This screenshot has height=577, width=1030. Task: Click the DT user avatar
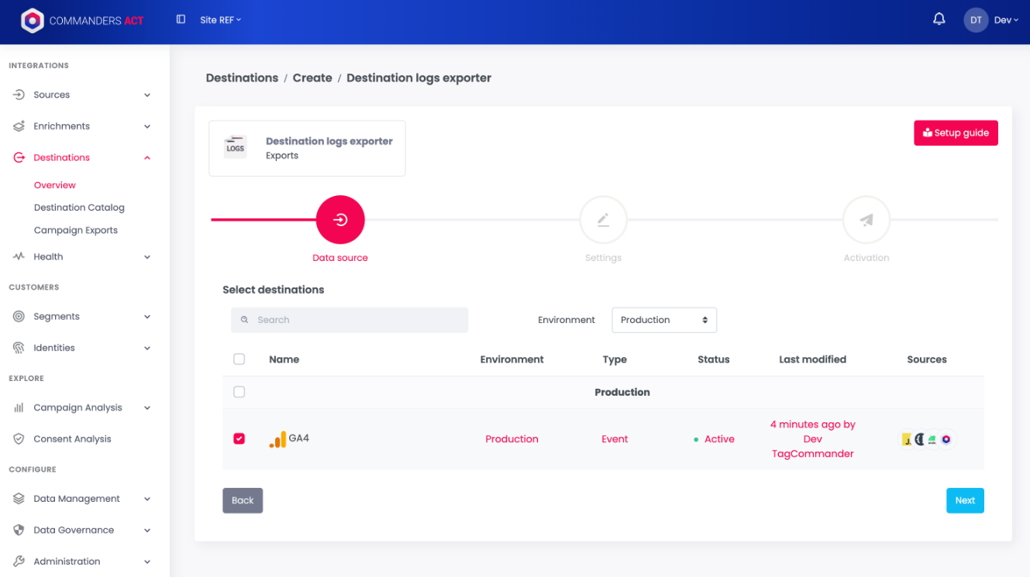point(976,20)
